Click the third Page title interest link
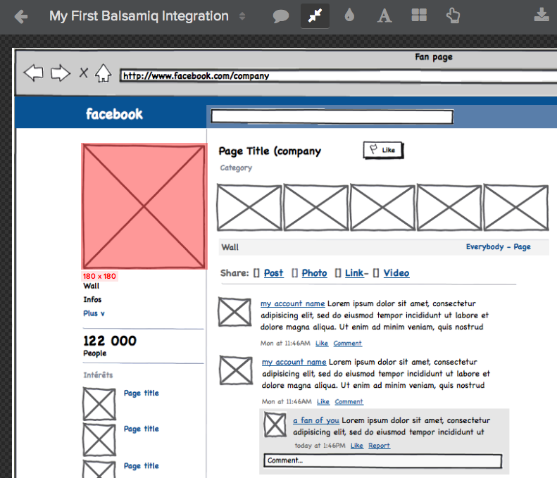The height and width of the screenshot is (478, 557). pos(142,466)
